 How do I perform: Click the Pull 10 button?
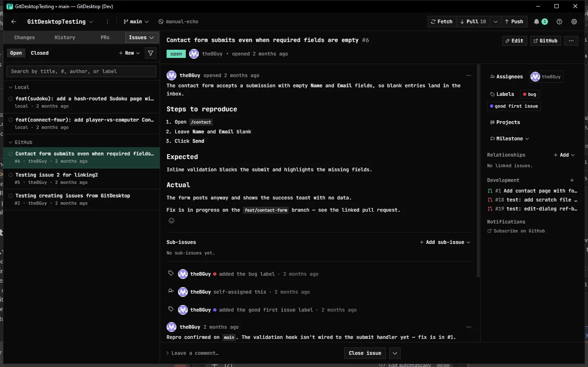coord(473,22)
